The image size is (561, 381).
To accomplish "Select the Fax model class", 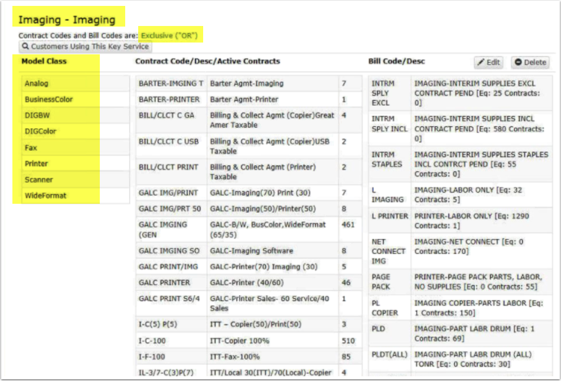I will 31,148.
